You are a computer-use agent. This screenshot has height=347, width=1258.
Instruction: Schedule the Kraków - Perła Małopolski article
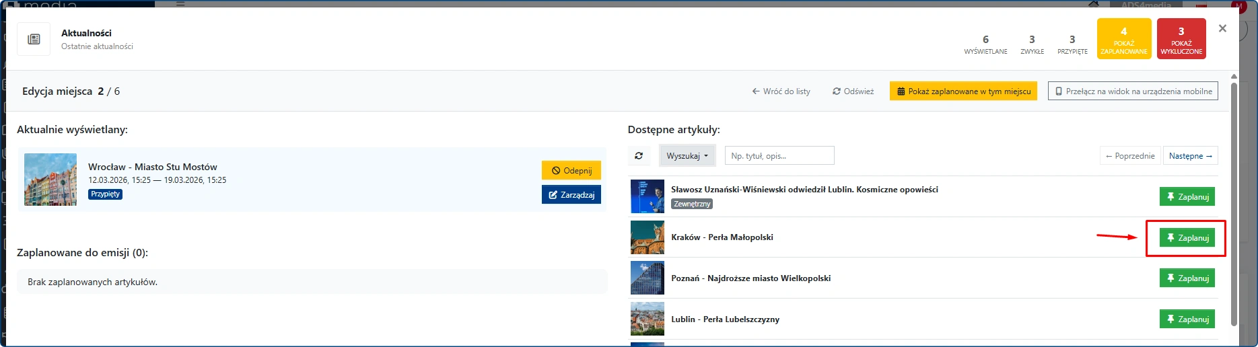tap(1187, 238)
